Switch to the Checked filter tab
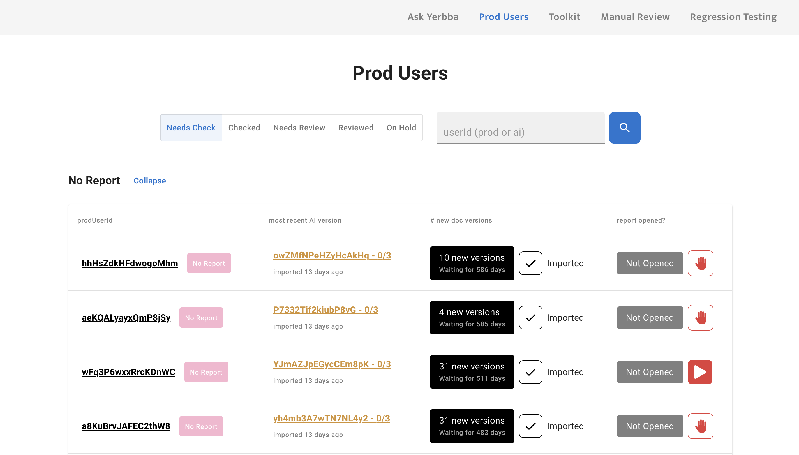The height and width of the screenshot is (455, 799). (244, 128)
